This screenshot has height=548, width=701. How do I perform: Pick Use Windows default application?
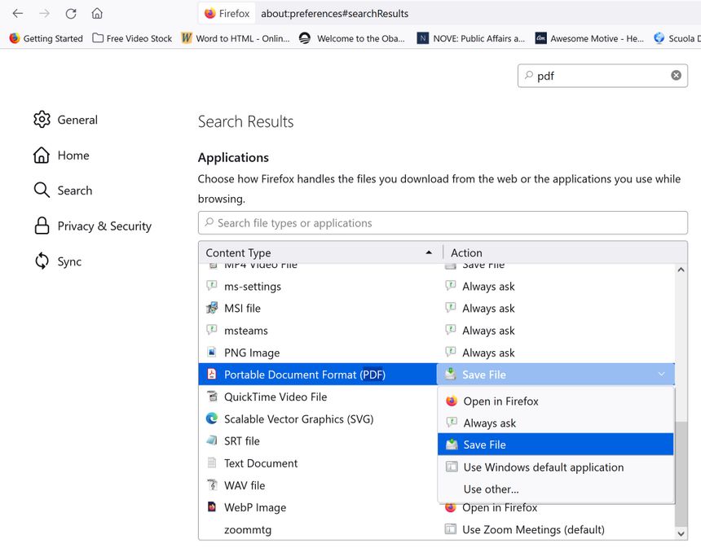543,467
